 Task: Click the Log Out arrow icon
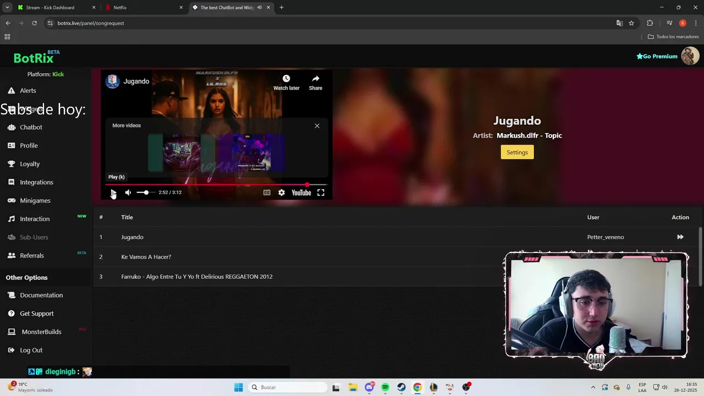11,350
